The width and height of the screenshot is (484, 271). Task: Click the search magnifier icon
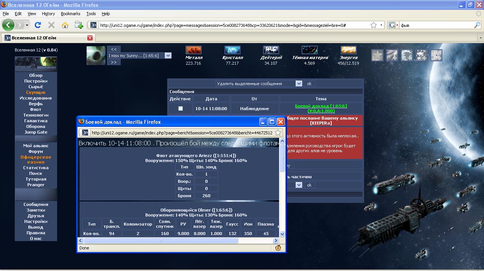pos(477,25)
